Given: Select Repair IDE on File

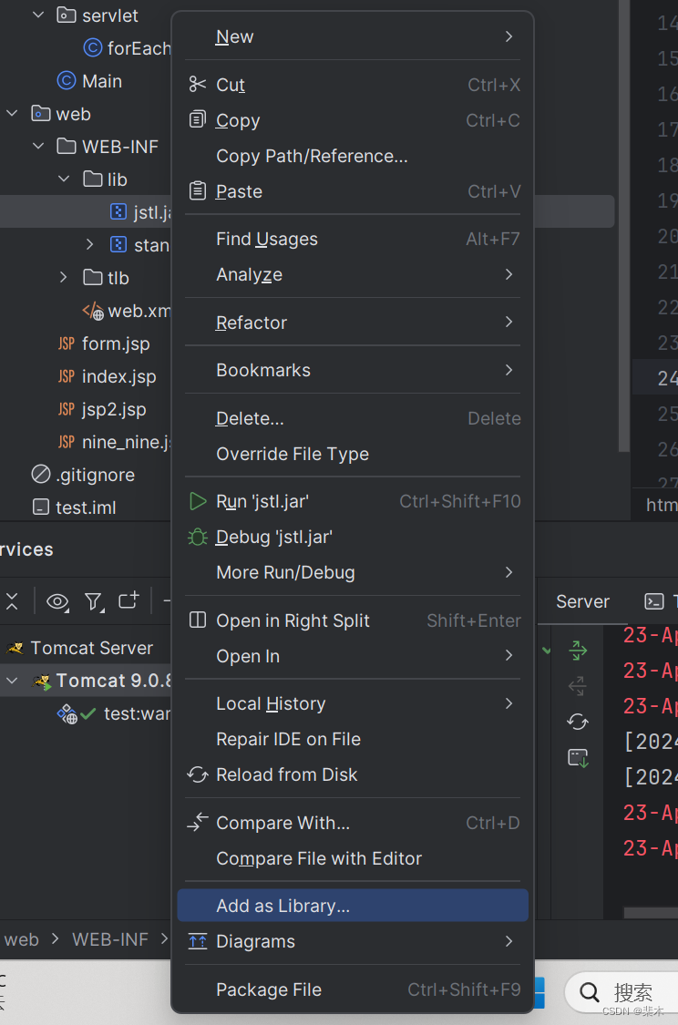Looking at the screenshot, I should (x=353, y=739).
